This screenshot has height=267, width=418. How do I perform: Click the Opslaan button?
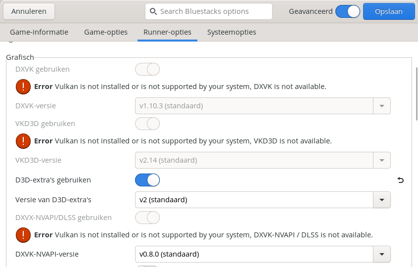coord(389,11)
